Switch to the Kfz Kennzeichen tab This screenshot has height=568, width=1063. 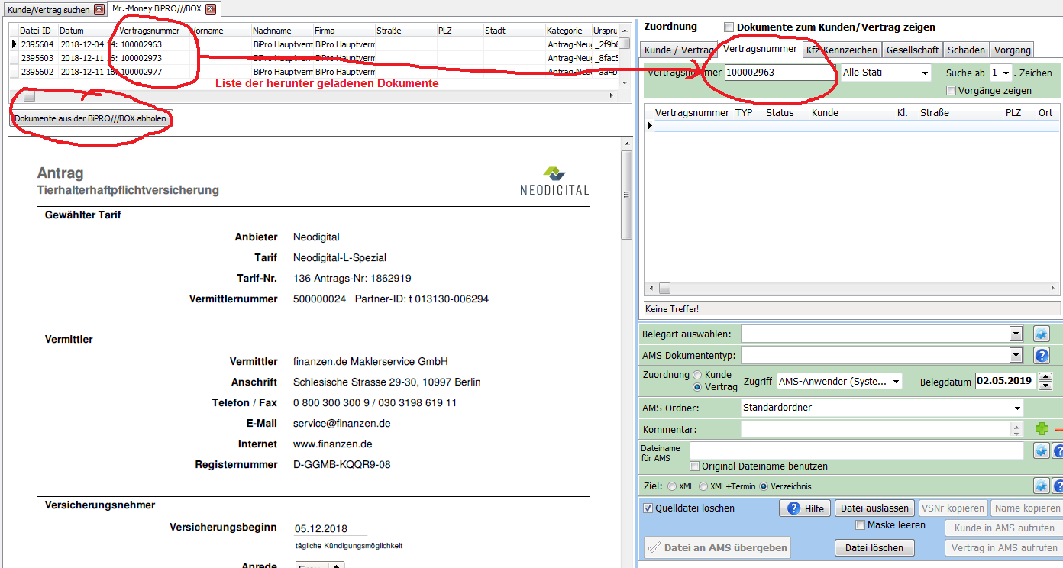[x=842, y=50]
